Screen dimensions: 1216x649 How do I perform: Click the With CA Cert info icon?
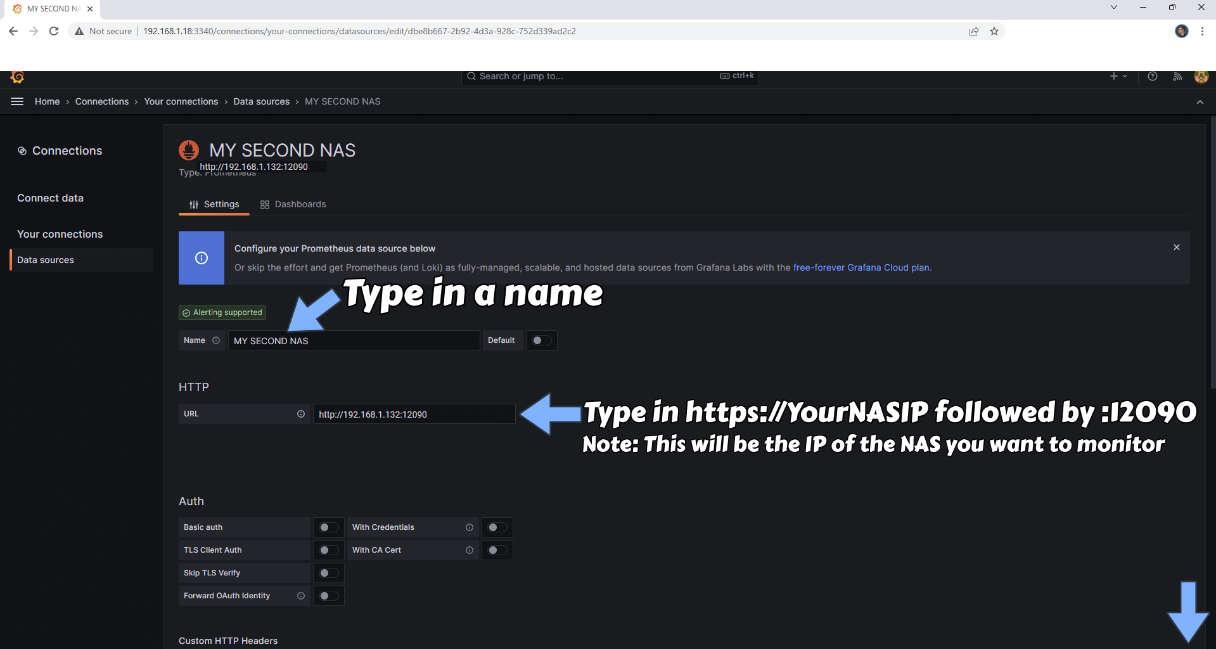coord(470,550)
